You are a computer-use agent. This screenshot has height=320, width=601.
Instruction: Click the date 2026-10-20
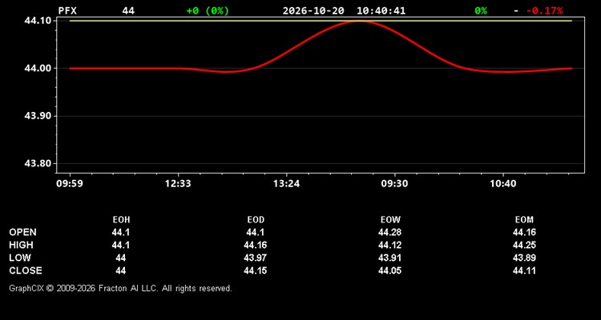coord(313,10)
